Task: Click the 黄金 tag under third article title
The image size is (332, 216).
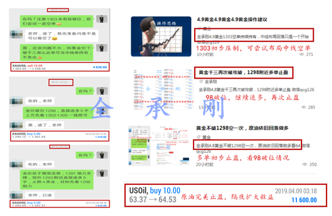Action: 206,137
